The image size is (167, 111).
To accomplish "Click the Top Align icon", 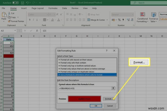I will [x=67, y=14].
